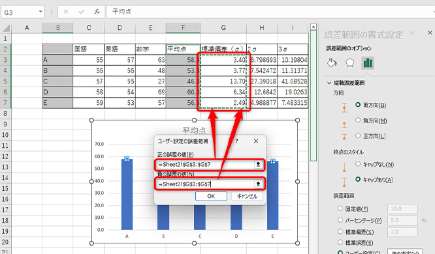Click collapse-dialog arrow beside positive error value
This screenshot has height=254, width=435.
(x=258, y=164)
